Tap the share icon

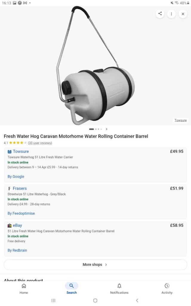(160, 14)
